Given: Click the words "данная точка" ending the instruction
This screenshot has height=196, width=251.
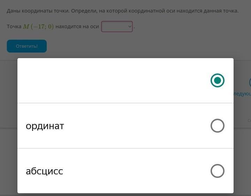Looking at the screenshot, I should click(223, 11).
